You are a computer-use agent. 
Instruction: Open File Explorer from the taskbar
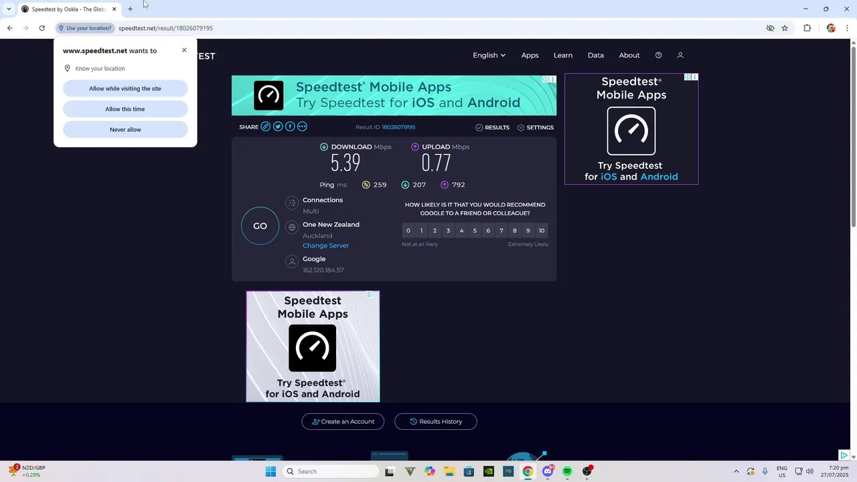[449, 471]
